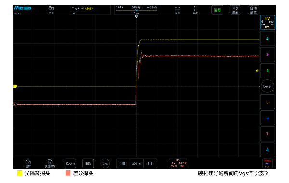
Task: Click the 快速保存 quick save icon
Action: click(50, 163)
